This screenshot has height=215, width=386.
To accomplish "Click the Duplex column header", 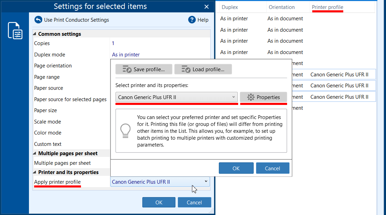I will [x=230, y=7].
